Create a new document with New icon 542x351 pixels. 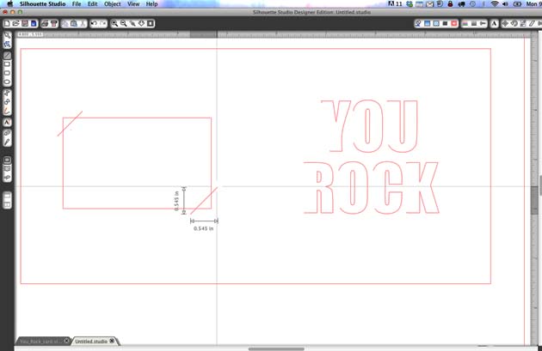(x=7, y=23)
